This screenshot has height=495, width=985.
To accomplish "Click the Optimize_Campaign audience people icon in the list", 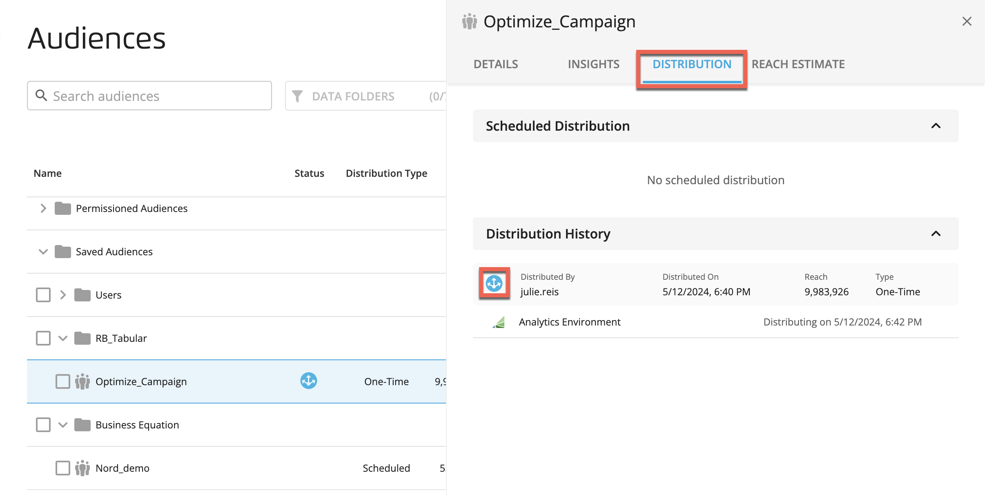I will click(x=82, y=381).
